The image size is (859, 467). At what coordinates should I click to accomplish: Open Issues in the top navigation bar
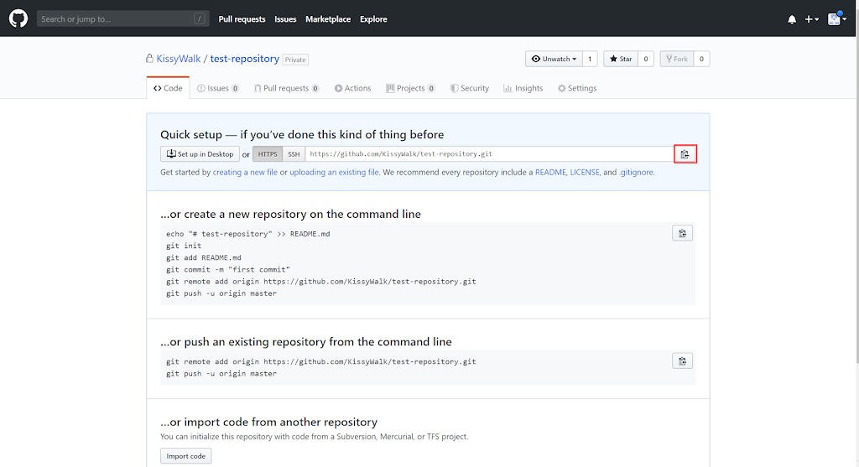point(285,19)
